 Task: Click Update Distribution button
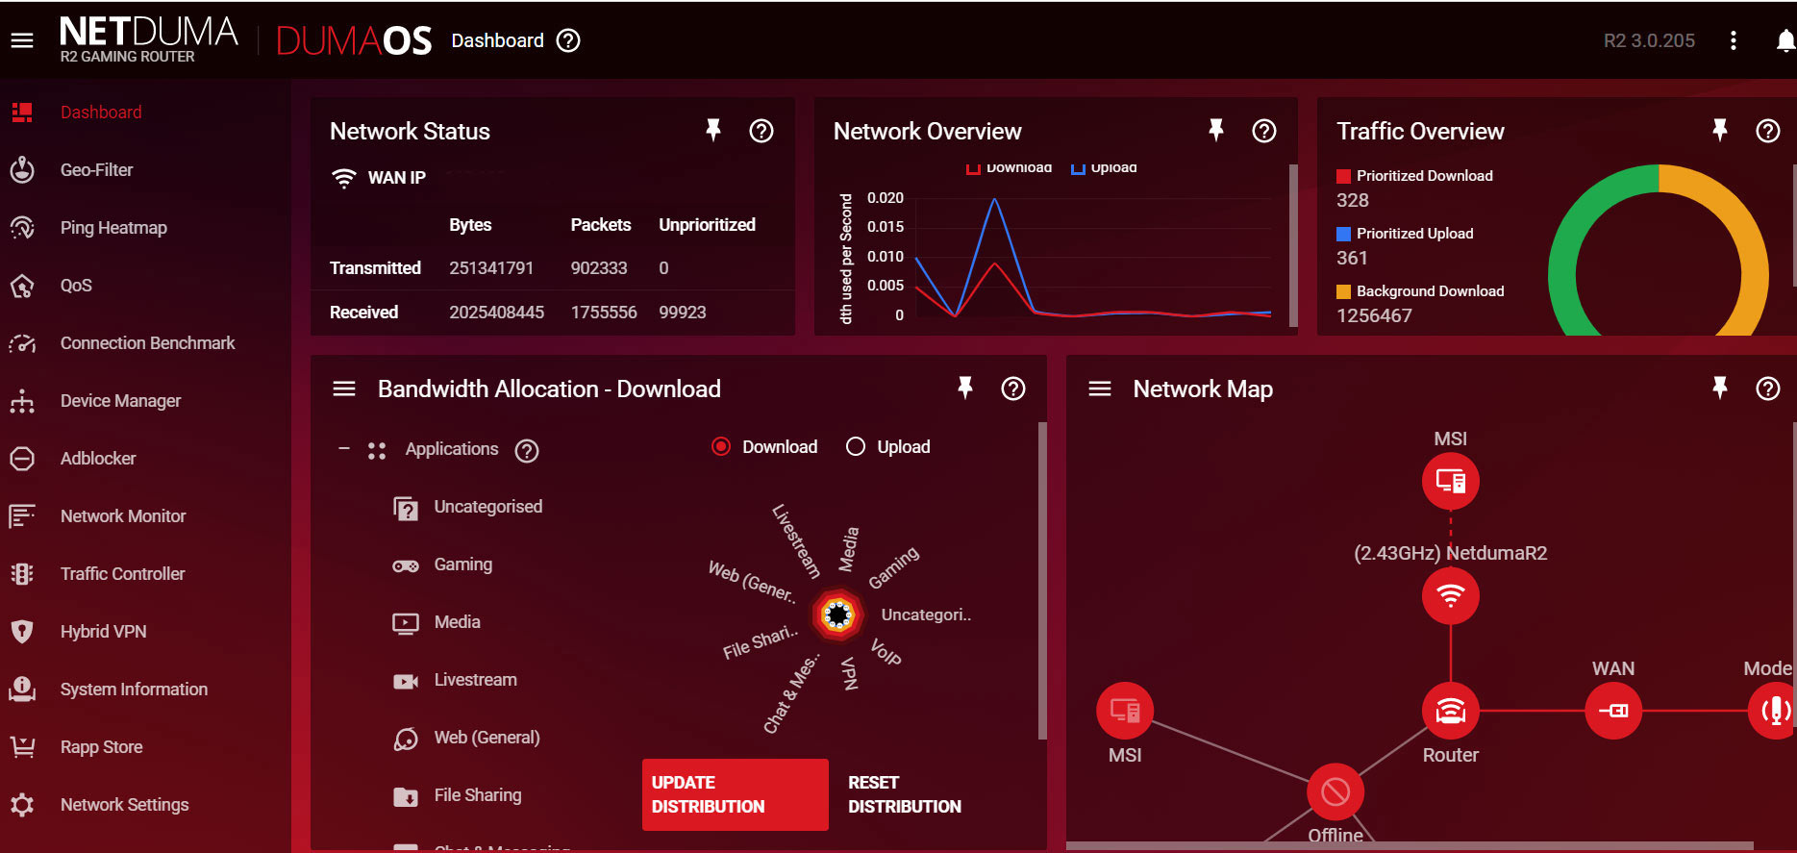point(736,794)
